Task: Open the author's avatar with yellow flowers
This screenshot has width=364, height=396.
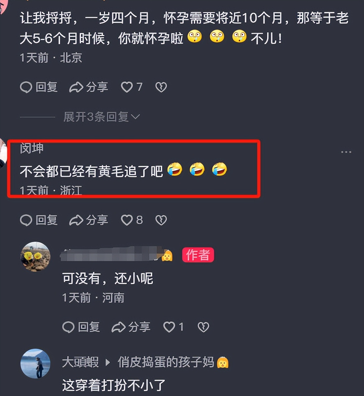Action: click(35, 257)
